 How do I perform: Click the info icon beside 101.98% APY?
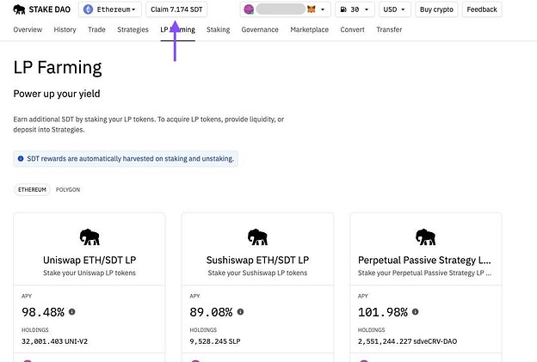pyautogui.click(x=415, y=312)
